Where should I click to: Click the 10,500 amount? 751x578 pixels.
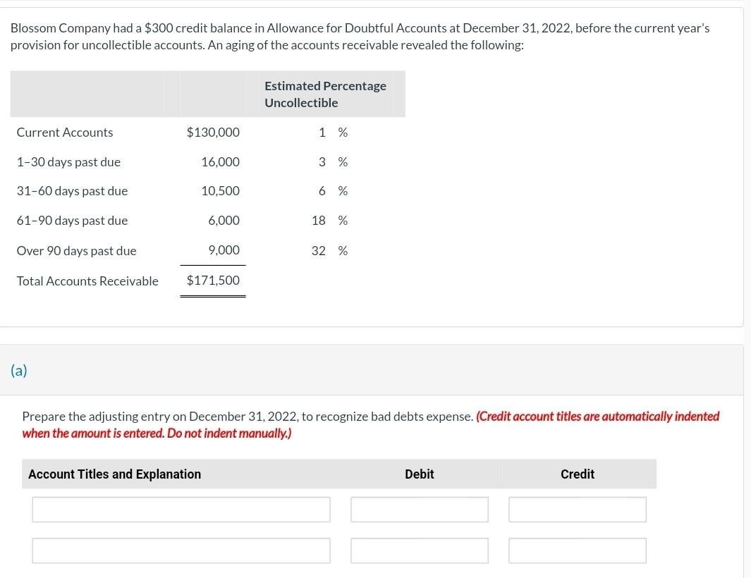coord(220,191)
